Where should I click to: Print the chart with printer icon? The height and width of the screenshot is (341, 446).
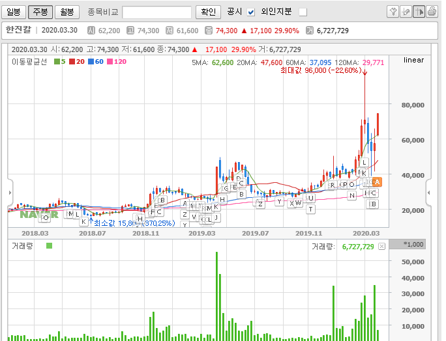click(x=432, y=12)
